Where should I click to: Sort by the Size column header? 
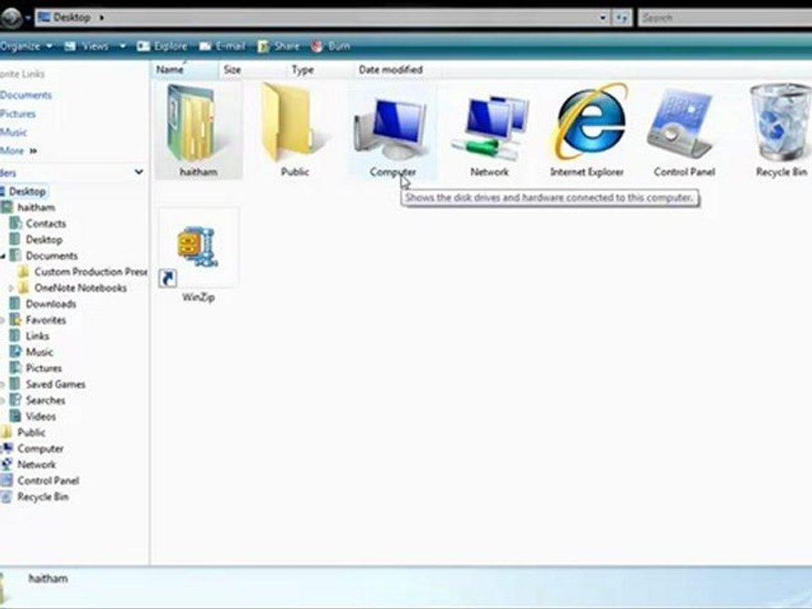click(x=252, y=69)
